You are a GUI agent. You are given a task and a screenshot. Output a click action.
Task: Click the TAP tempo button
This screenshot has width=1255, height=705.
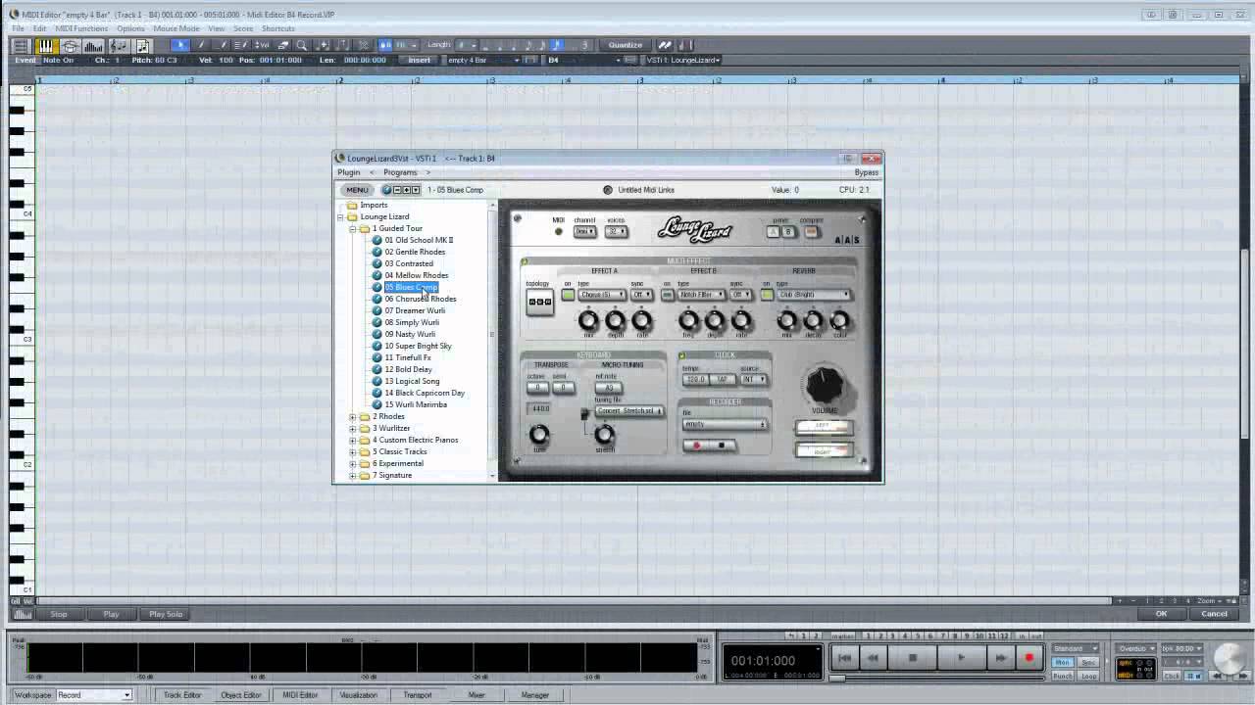click(724, 380)
